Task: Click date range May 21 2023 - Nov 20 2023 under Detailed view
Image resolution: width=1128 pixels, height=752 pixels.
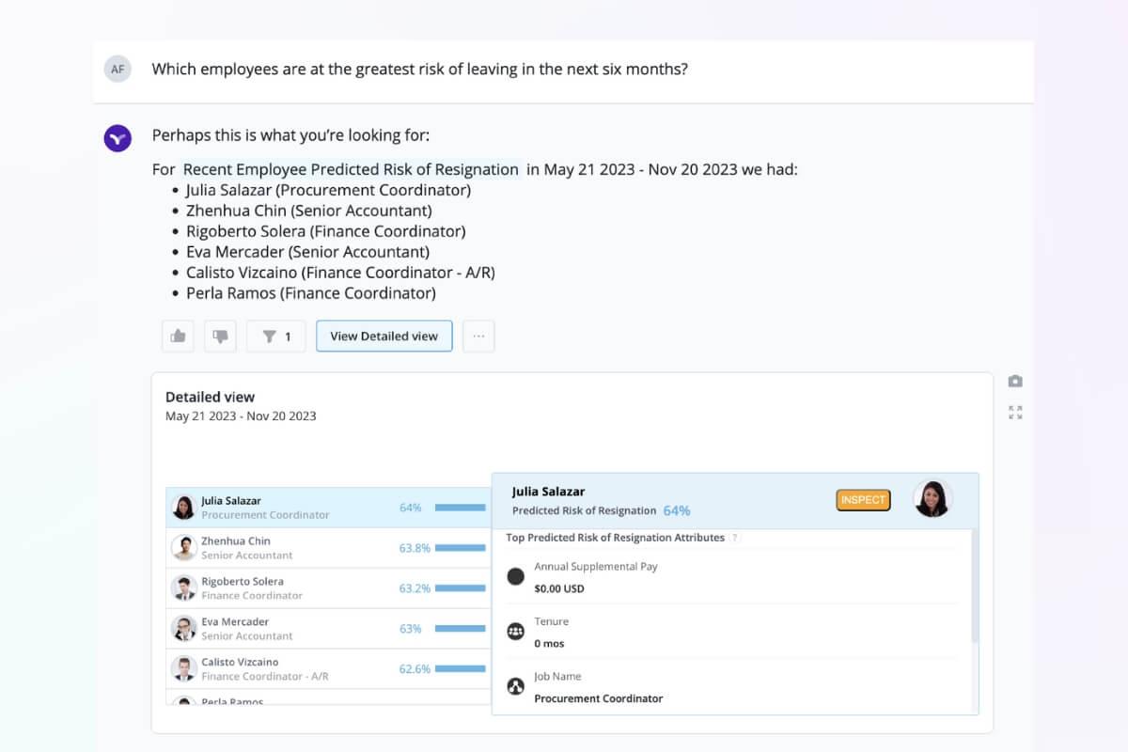Action: click(x=241, y=416)
